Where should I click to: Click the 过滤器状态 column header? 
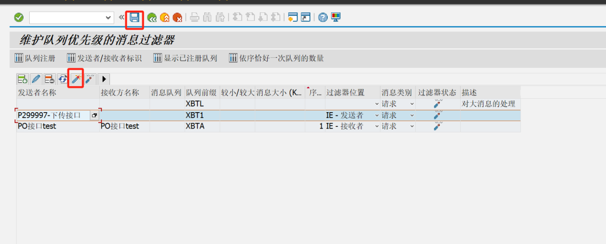[x=438, y=93]
